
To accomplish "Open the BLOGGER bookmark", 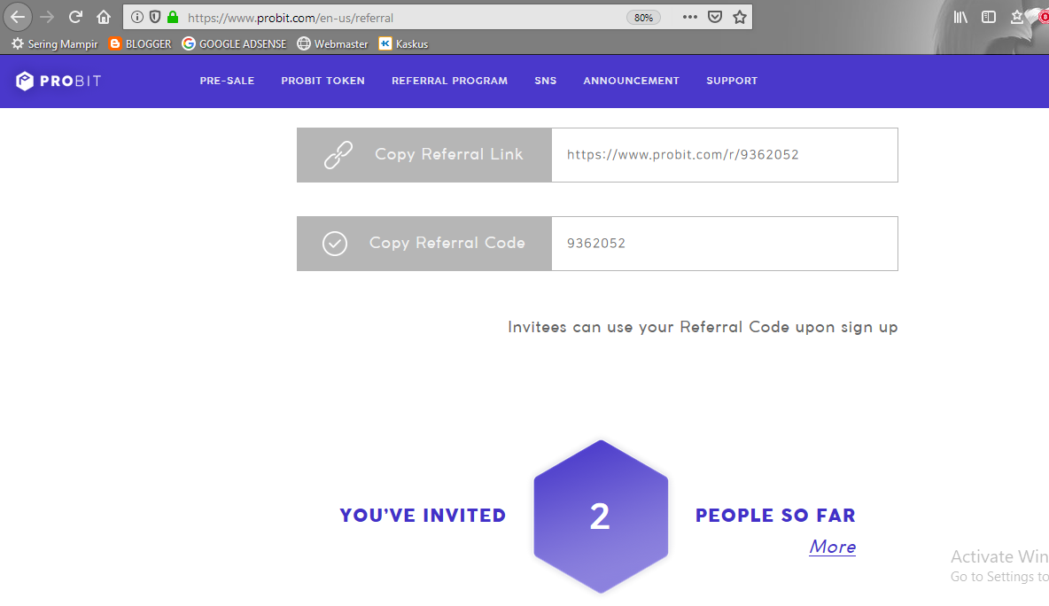I will point(140,44).
